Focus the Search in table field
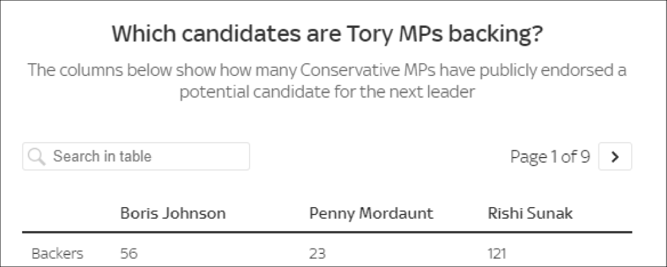 136,156
